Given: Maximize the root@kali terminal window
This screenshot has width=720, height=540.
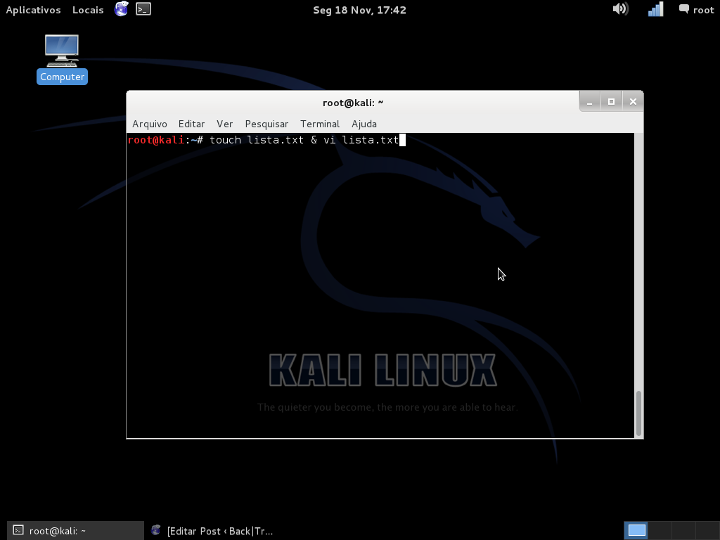Looking at the screenshot, I should [x=611, y=101].
